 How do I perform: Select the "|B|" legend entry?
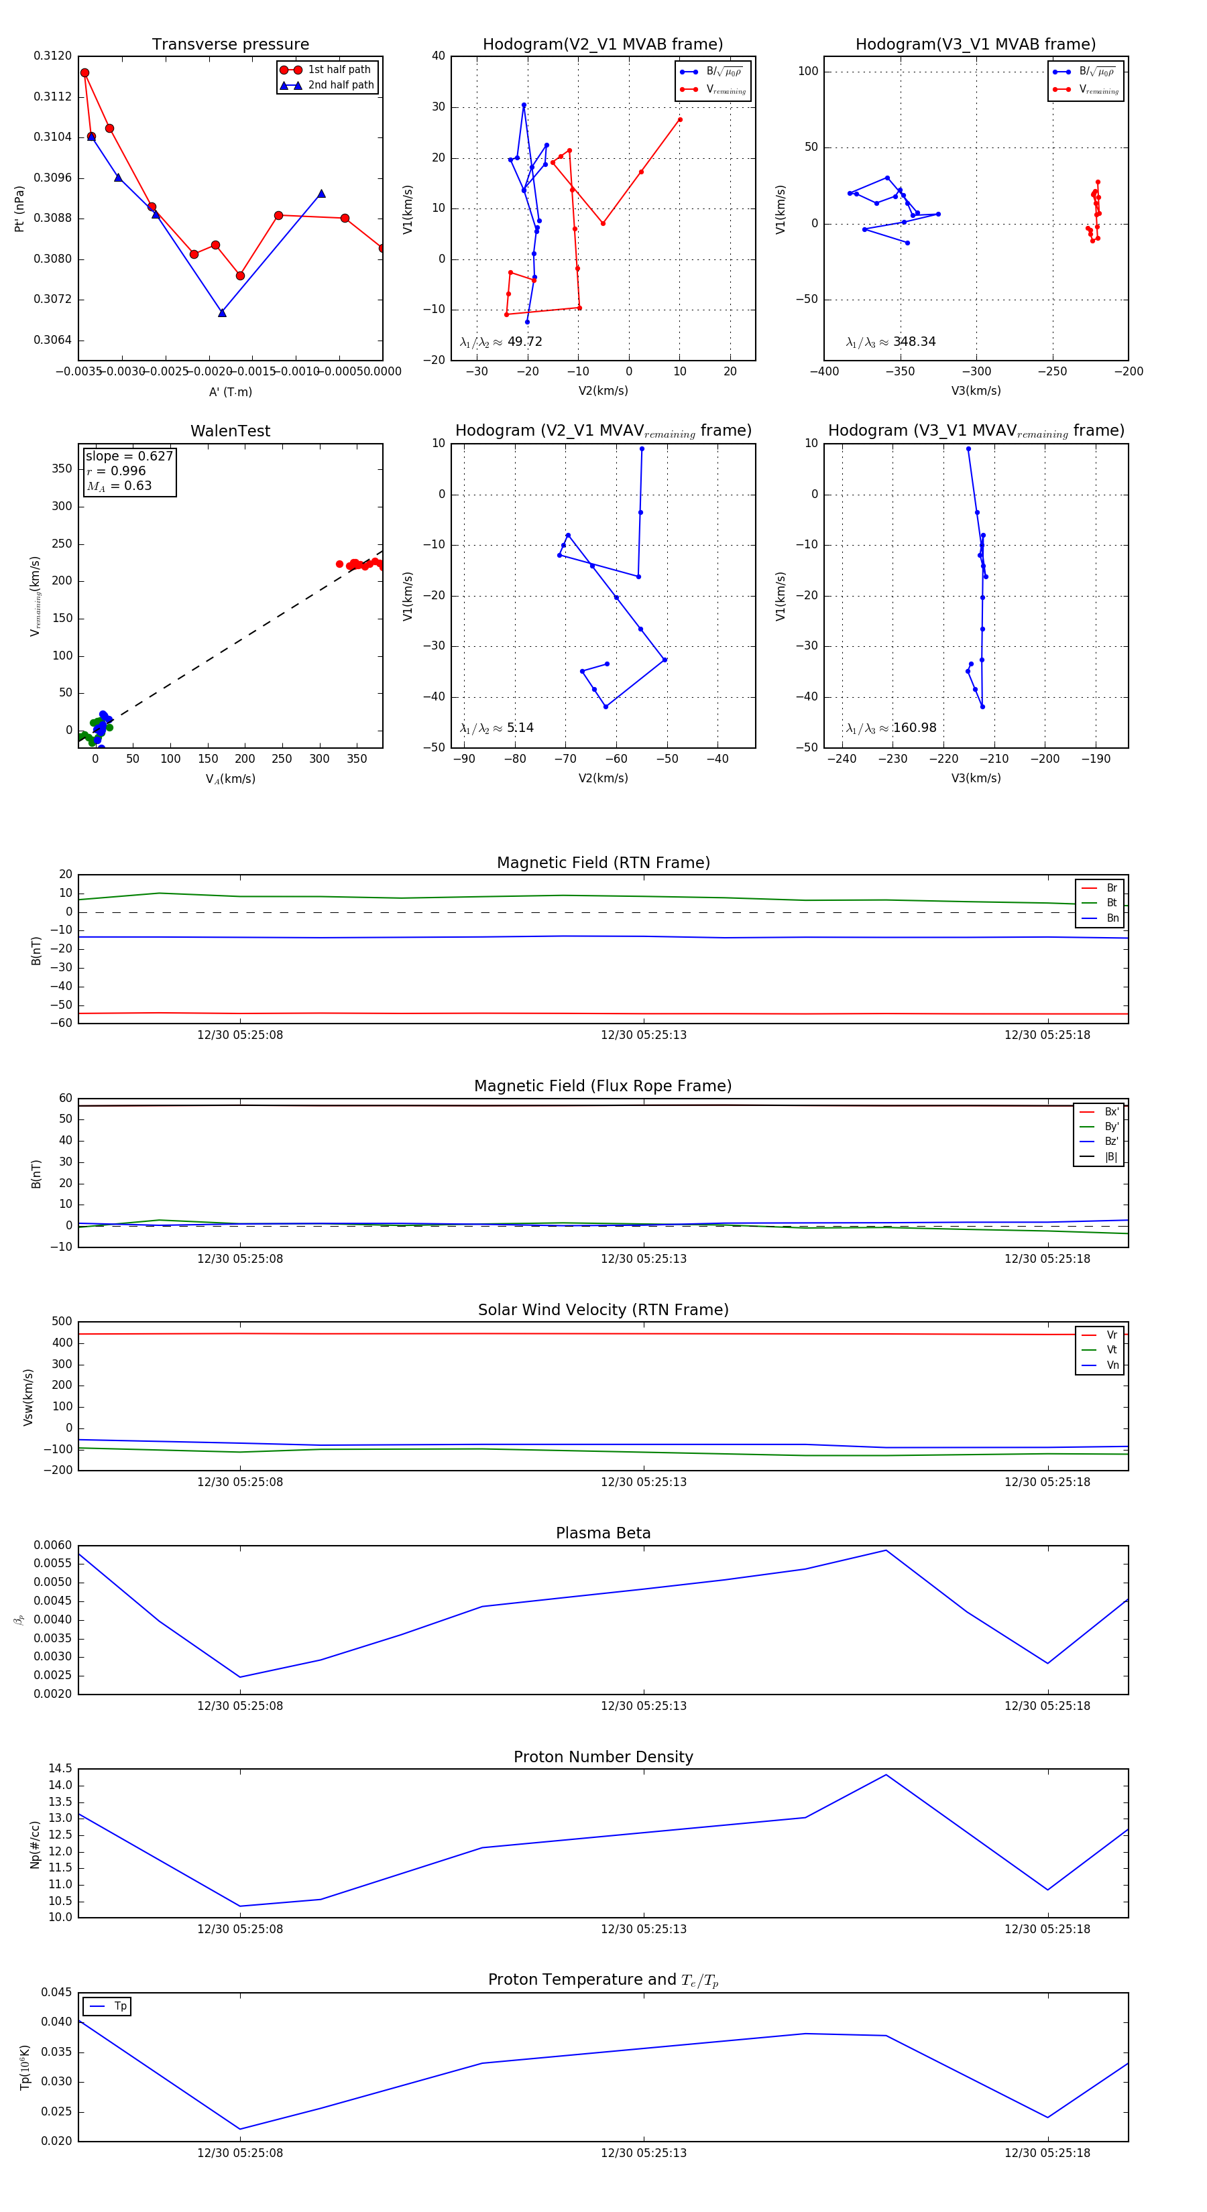(1100, 1157)
